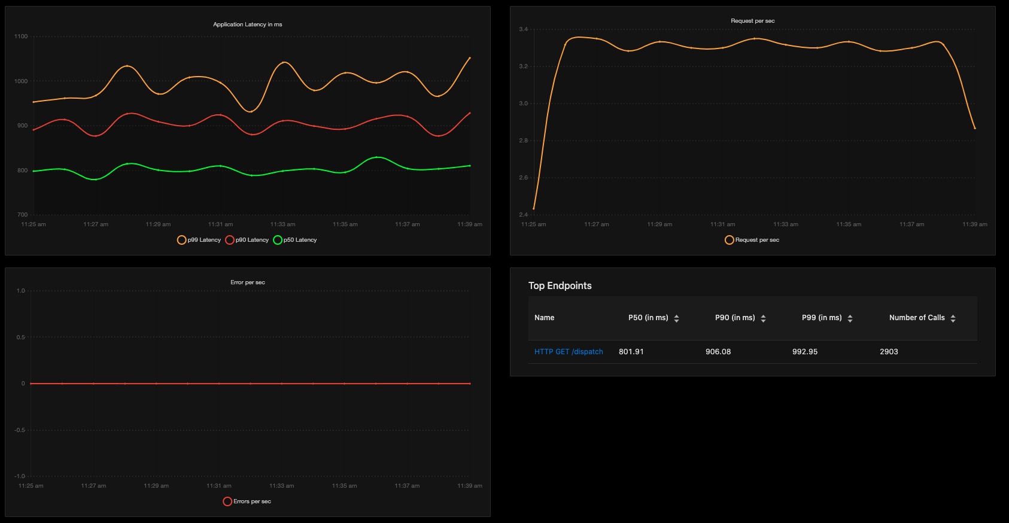Toggle the p99 Latency legend marker

pos(181,240)
